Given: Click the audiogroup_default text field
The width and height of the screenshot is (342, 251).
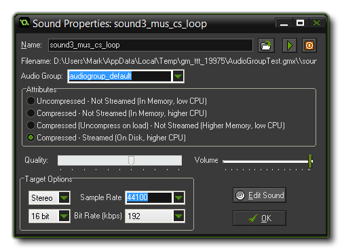Looking at the screenshot, I should (120, 76).
